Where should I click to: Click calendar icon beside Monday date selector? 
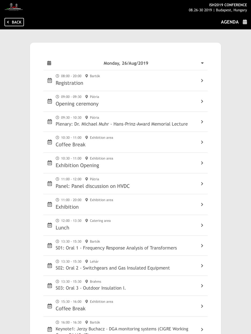[49, 63]
